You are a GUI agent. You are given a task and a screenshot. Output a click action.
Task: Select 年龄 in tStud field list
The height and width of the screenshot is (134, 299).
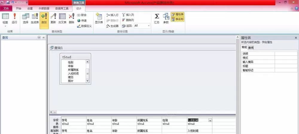point(71,66)
